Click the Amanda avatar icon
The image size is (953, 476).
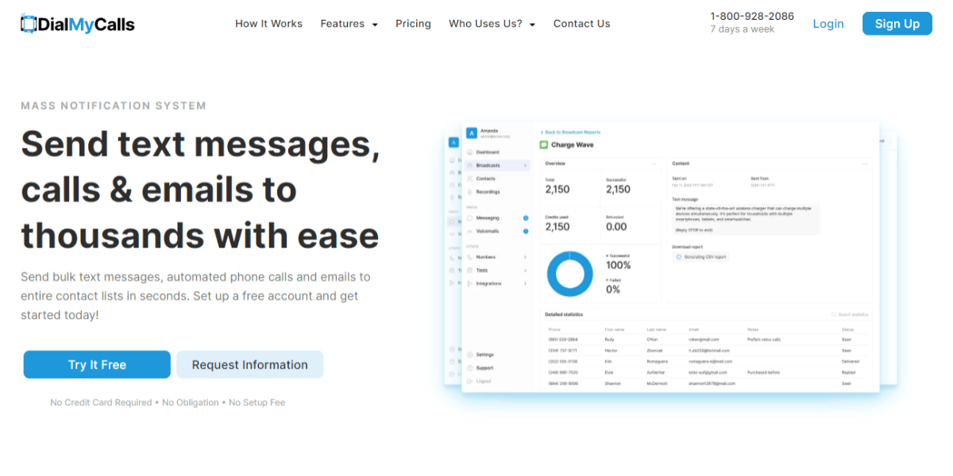coord(471,133)
